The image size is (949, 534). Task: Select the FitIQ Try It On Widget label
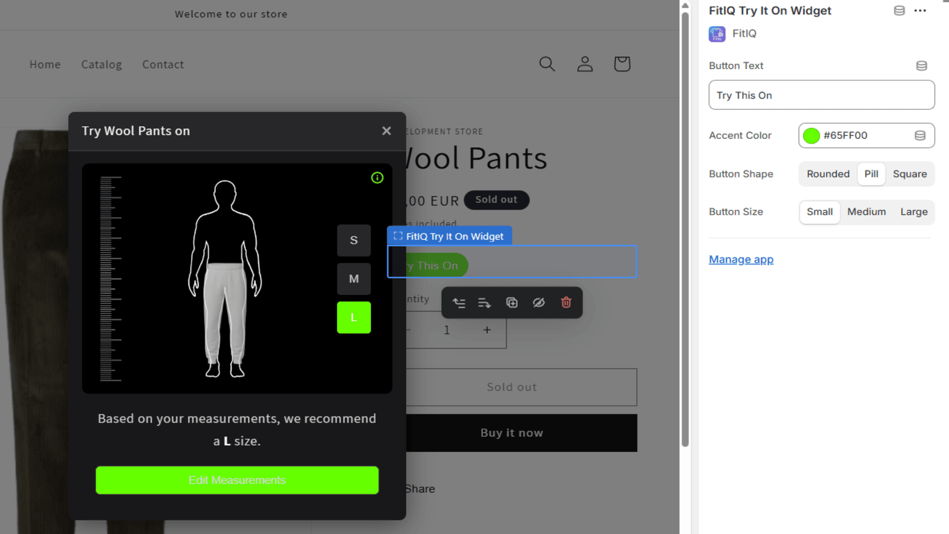pyautogui.click(x=450, y=236)
